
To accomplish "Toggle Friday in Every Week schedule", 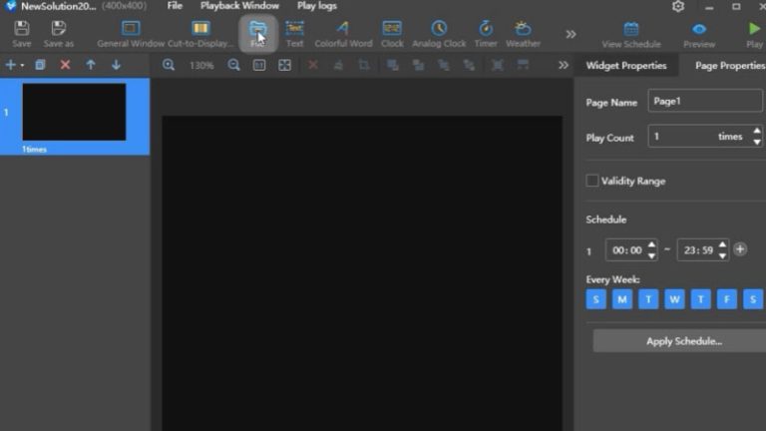I will [x=727, y=299].
